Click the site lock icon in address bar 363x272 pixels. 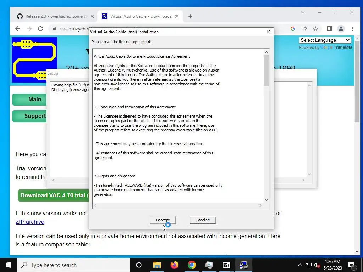tap(54, 29)
